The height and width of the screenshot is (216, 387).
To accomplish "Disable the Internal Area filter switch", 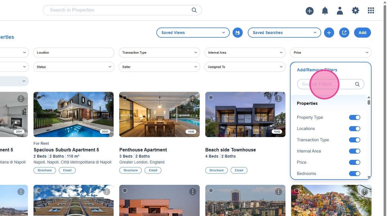I will pyautogui.click(x=355, y=151).
